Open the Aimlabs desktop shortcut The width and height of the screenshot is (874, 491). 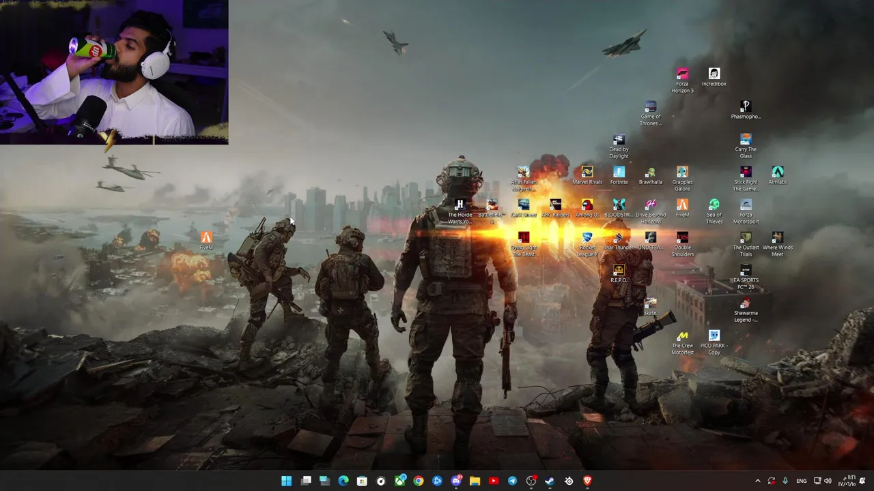(777, 175)
